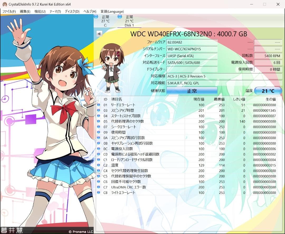The height and width of the screenshot is (234, 285).
Task: Click status dot for ID 03 row
Action: [98, 110]
